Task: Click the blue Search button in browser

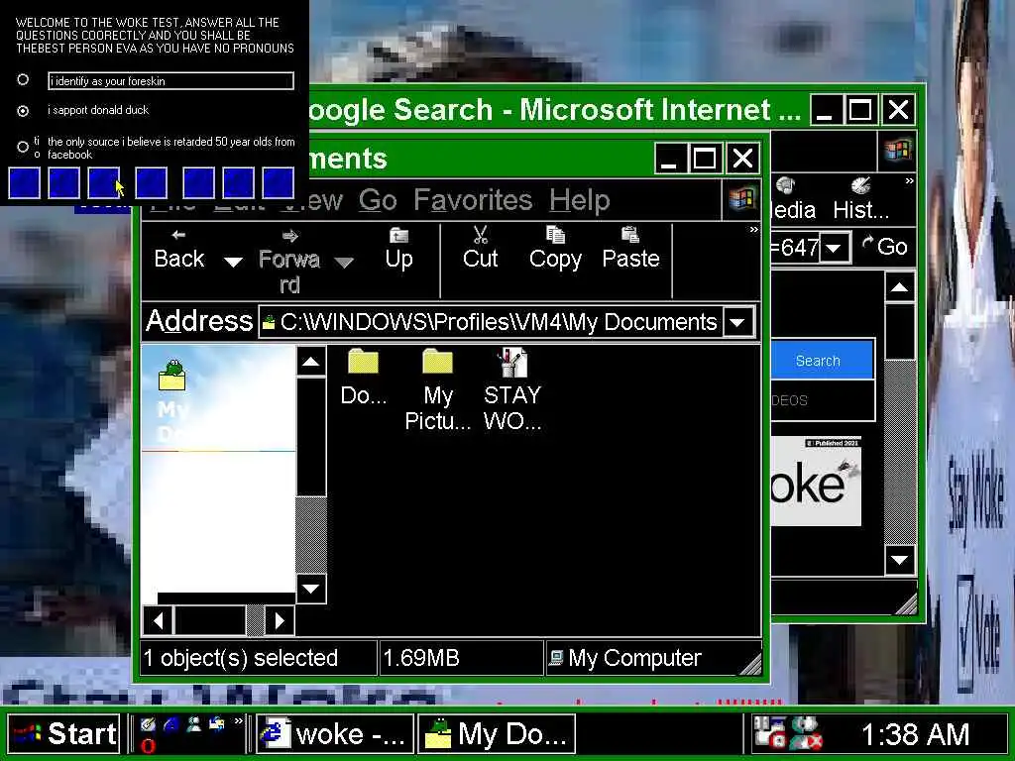Action: coord(822,360)
